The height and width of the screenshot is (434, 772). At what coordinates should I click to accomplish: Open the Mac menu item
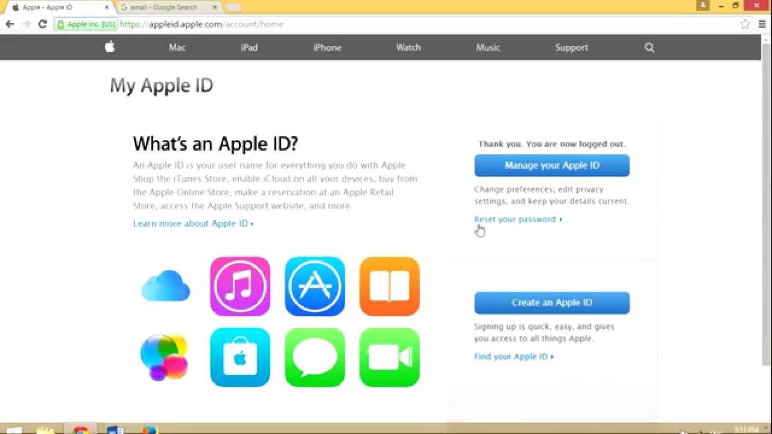click(x=177, y=48)
